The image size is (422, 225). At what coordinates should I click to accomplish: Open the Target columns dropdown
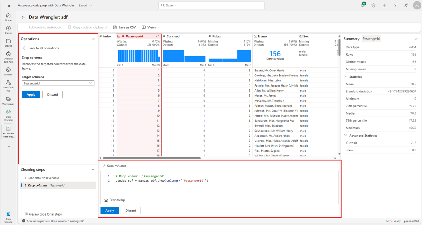pos(58,83)
